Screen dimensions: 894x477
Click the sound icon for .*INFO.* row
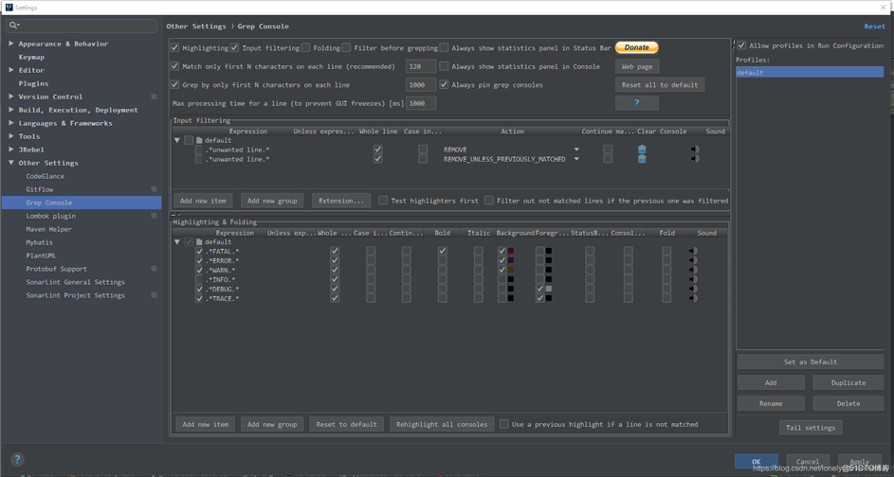tap(693, 279)
